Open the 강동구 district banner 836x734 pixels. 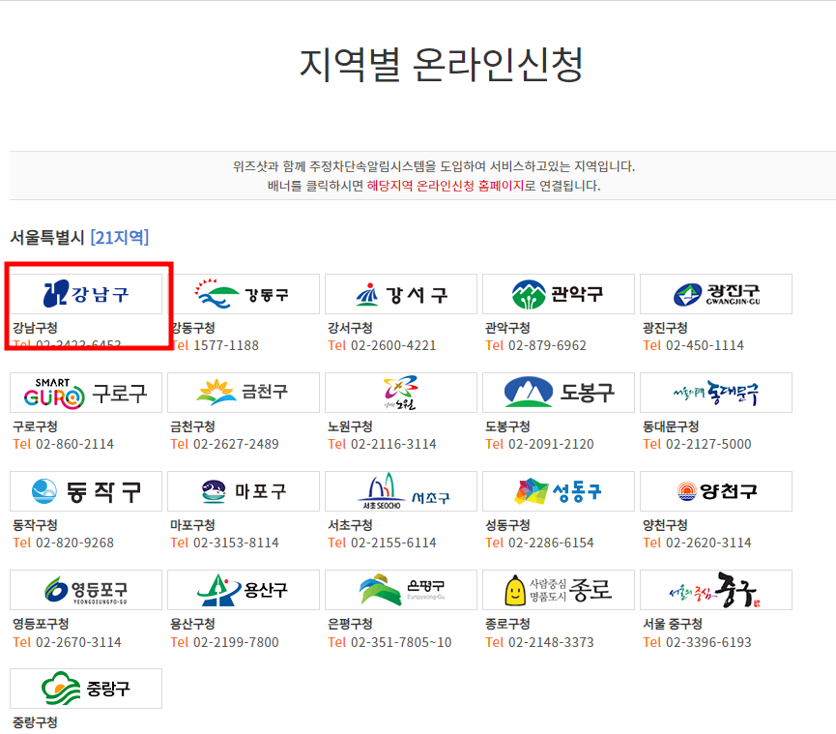[x=244, y=294]
